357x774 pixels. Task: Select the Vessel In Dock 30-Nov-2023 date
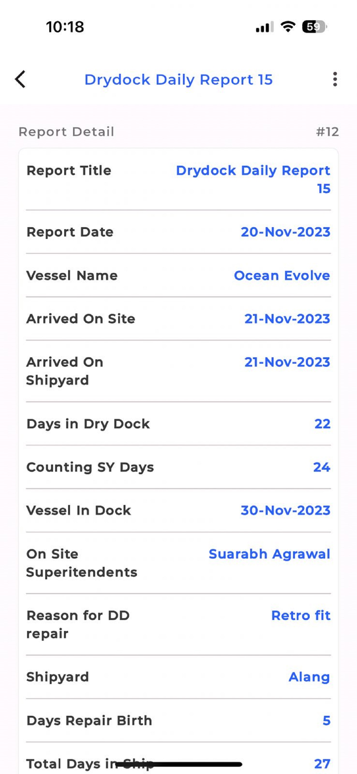coord(286,510)
